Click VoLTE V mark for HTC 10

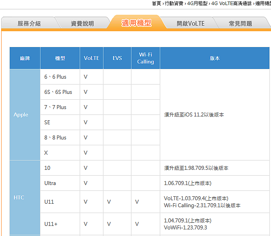point(86,168)
